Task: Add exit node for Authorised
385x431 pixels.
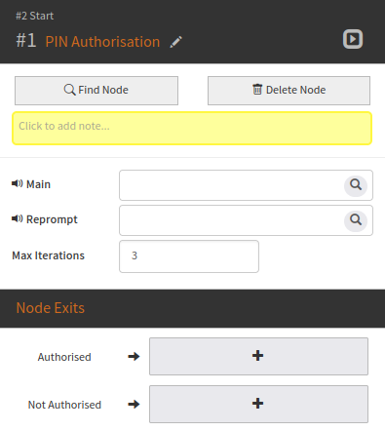Action: coord(258,356)
